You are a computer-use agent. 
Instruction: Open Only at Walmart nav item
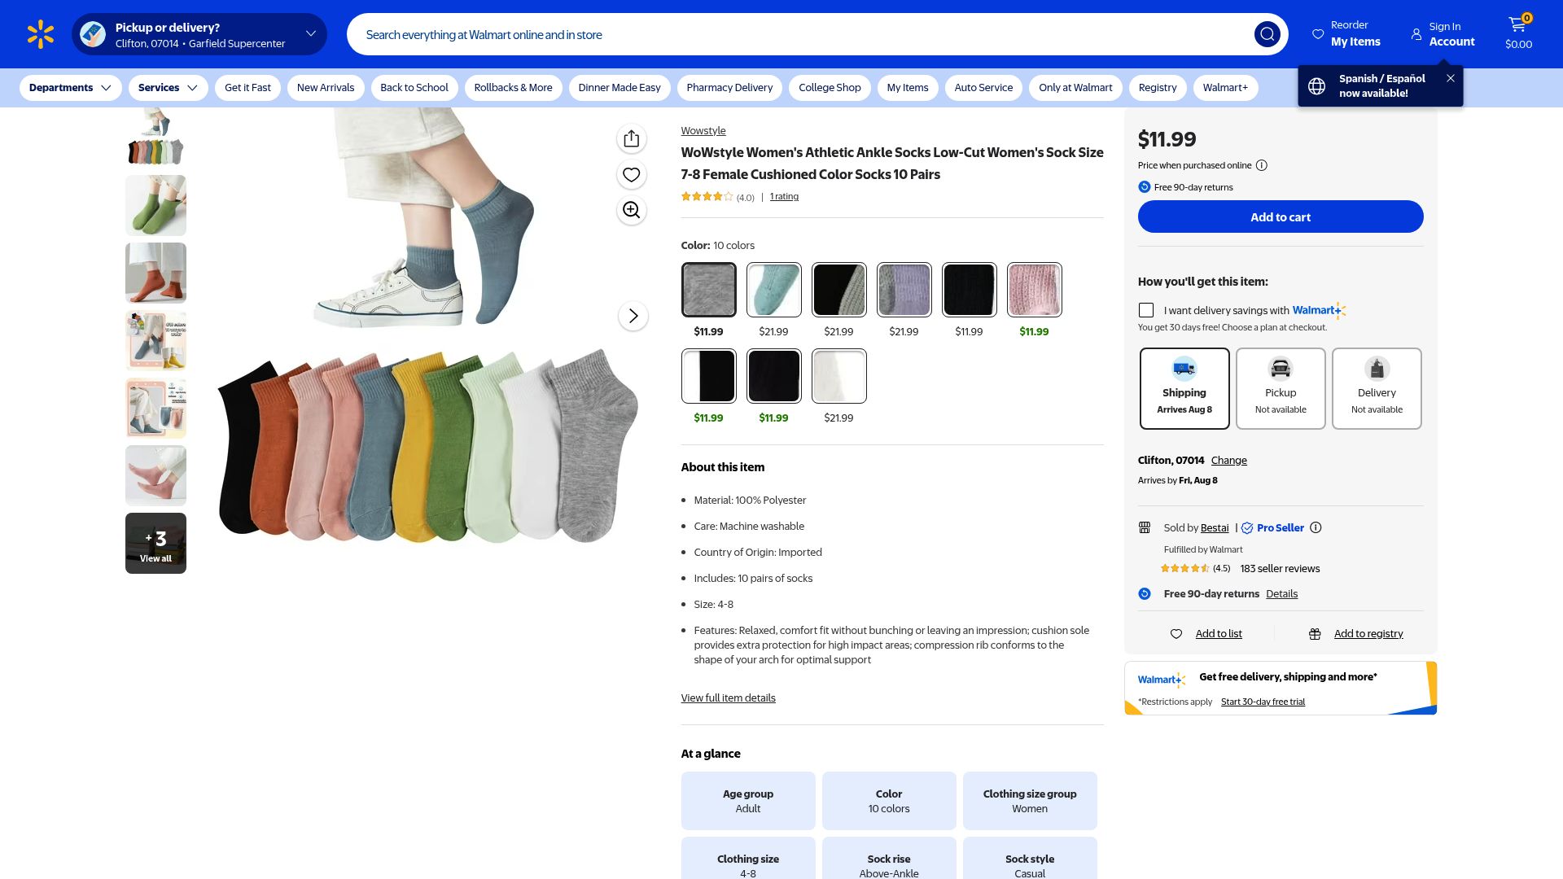1075,88
